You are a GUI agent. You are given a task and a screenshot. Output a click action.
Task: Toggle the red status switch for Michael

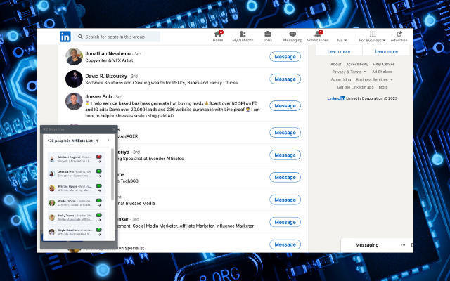[x=98, y=157]
